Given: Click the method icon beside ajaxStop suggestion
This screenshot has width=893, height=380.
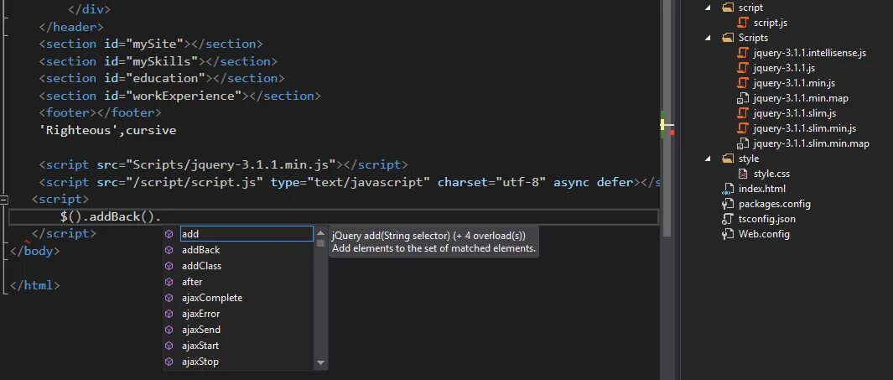Looking at the screenshot, I should (x=169, y=362).
